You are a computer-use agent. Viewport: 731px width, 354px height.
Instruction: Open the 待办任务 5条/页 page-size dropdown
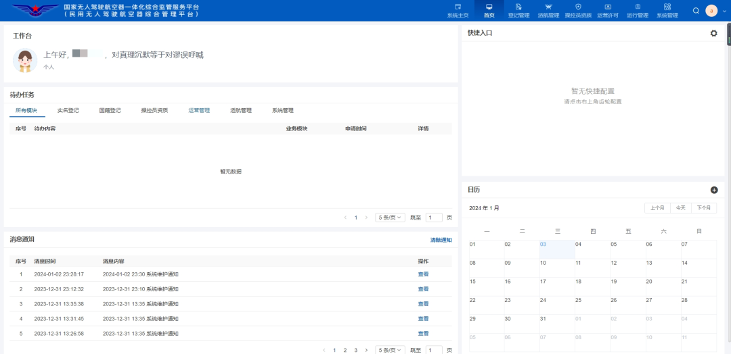[391, 218]
